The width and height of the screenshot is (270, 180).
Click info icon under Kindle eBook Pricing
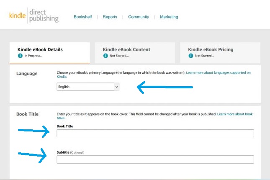point(190,56)
